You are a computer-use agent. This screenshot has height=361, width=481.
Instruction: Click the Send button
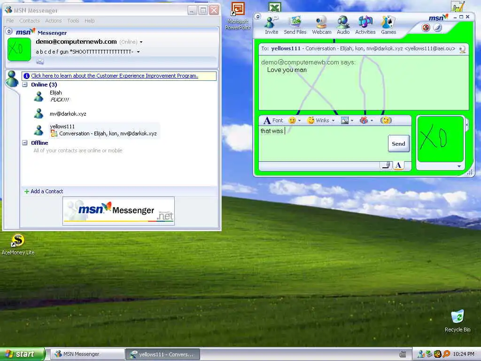tap(398, 144)
